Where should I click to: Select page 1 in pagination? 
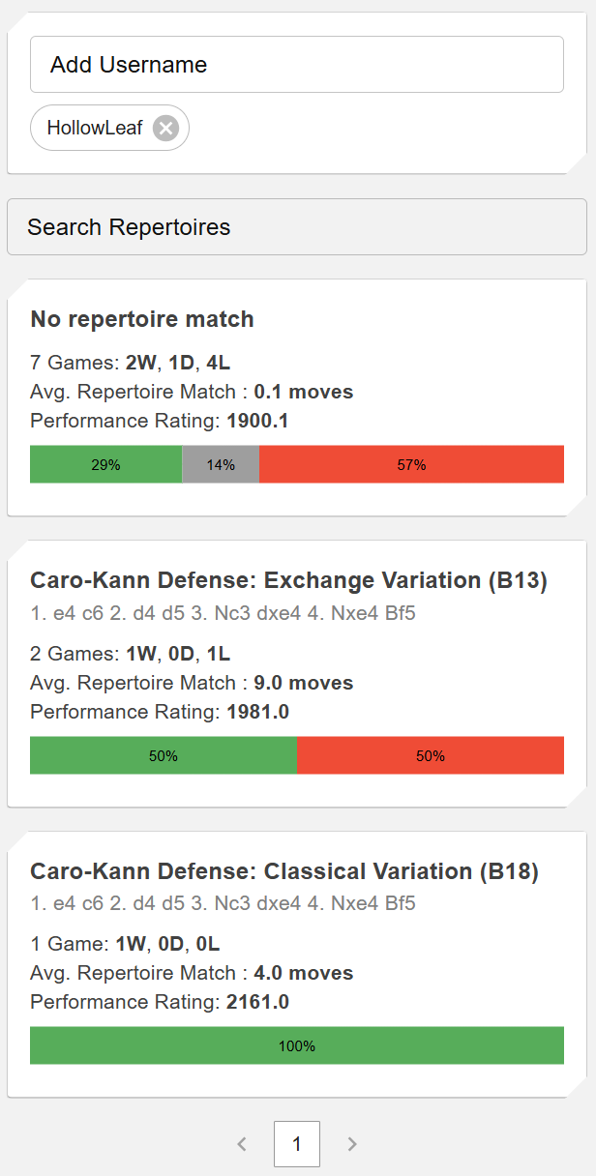coord(297,1144)
